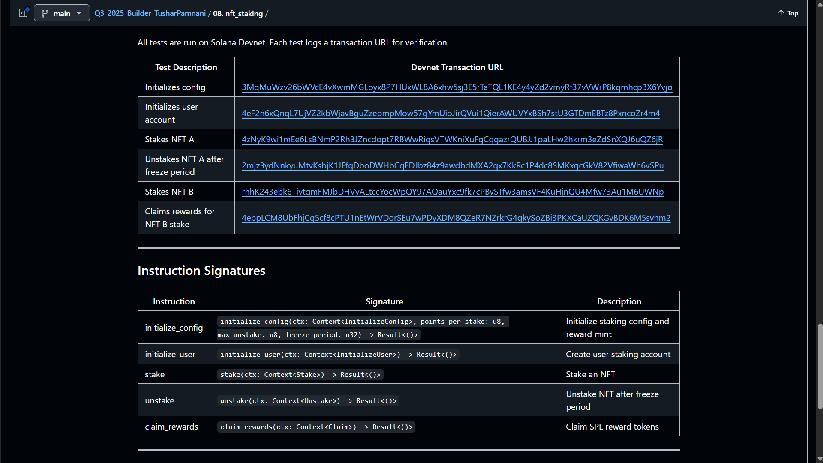Click the vertical scrollbar thumb
This screenshot has height=463, width=823.
pos(820,367)
